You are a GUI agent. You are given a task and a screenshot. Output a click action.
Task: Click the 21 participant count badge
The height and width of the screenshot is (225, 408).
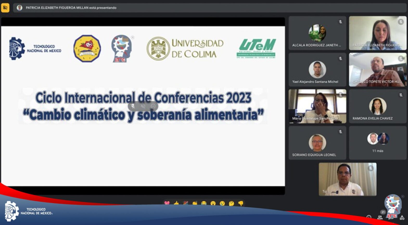[x=383, y=212]
